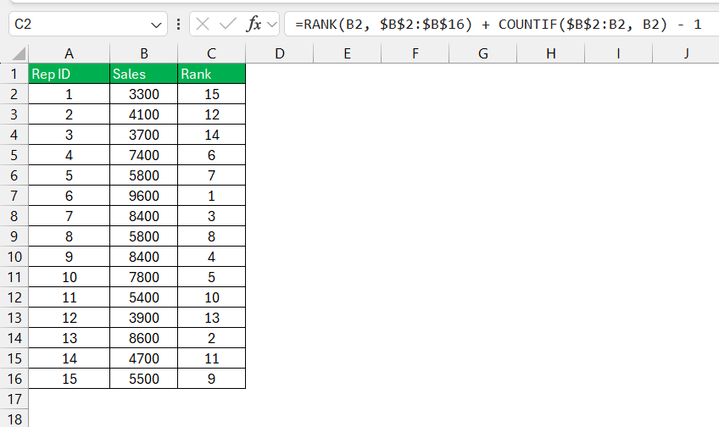Image resolution: width=719 pixels, height=427 pixels.
Task: Select column B header
Action: [x=144, y=53]
